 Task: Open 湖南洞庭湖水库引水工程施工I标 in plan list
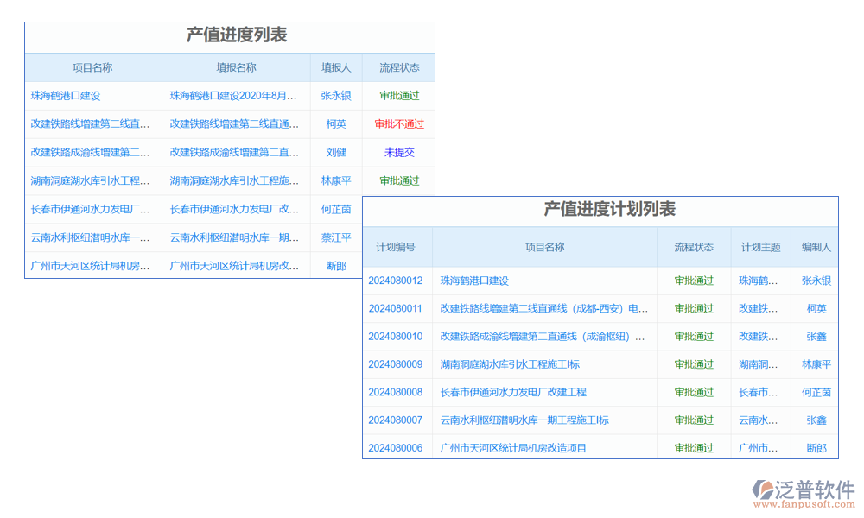click(x=510, y=364)
